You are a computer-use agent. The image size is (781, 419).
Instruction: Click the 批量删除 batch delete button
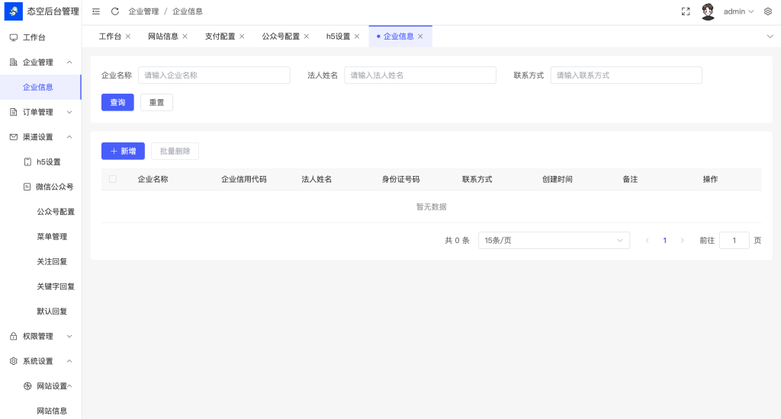pos(175,152)
